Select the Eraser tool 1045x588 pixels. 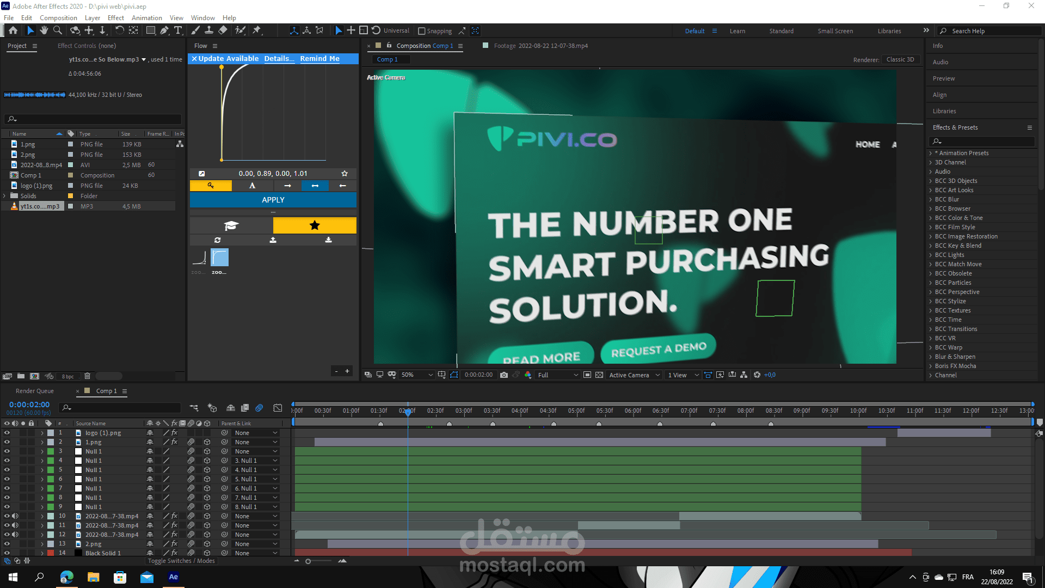click(223, 30)
